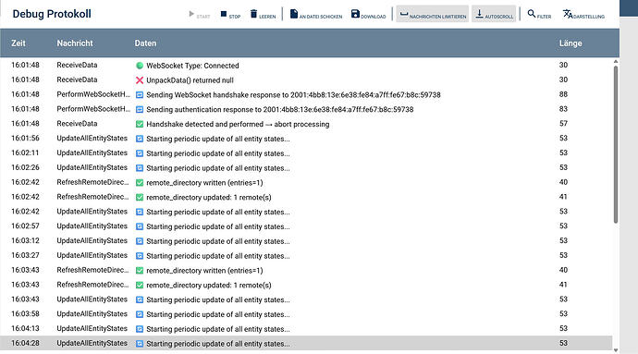Click the Debug Protokoll title
Viewport: 638px width, 354px height.
coord(52,14)
